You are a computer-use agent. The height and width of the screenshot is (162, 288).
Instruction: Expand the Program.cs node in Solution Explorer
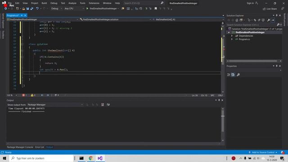(232, 39)
